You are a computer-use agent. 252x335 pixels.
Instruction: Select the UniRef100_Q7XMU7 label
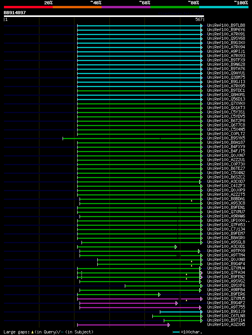[x=226, y=212]
